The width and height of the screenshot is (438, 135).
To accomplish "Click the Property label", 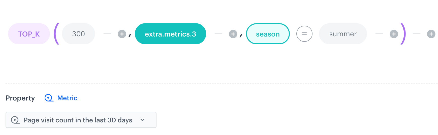I will point(20,98).
